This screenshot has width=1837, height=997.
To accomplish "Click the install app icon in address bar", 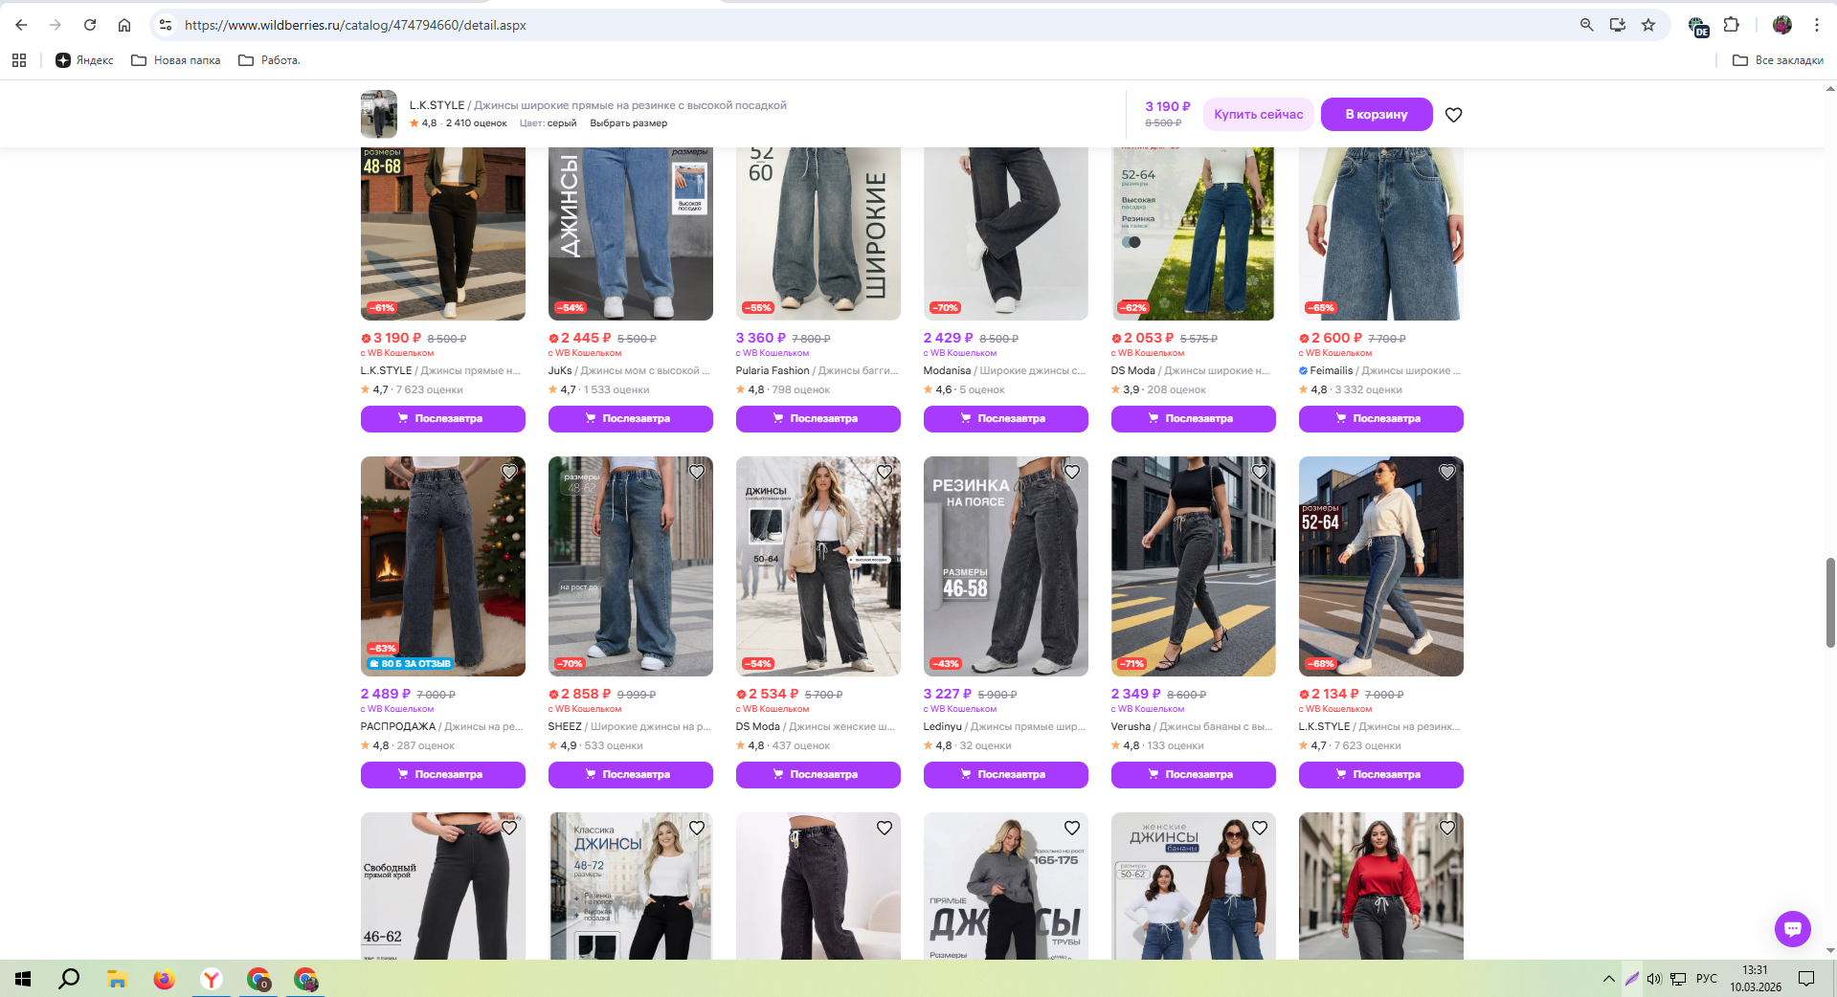I will 1618,25.
